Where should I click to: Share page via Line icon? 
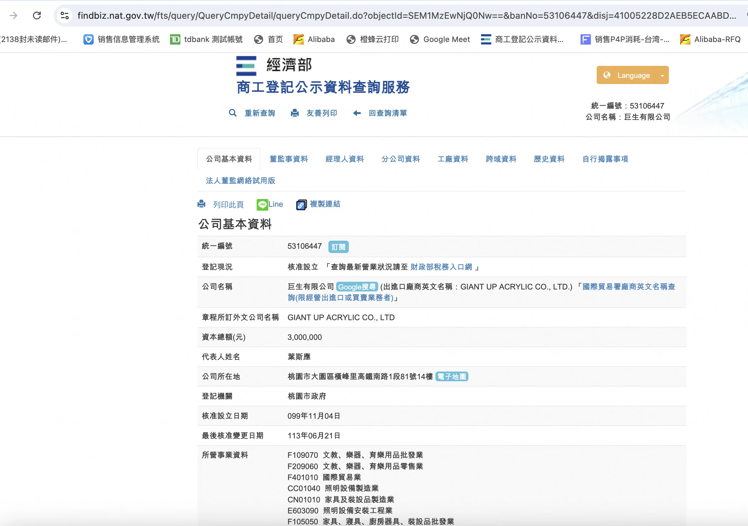pyautogui.click(x=262, y=205)
